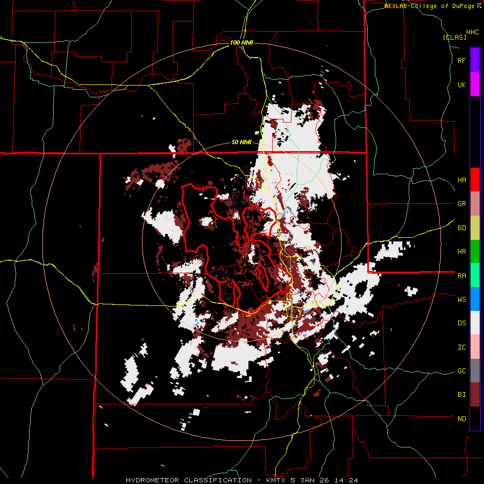This screenshot has height=484, width=484.
Task: Click the UK magenta legend swatch
Action: point(475,84)
